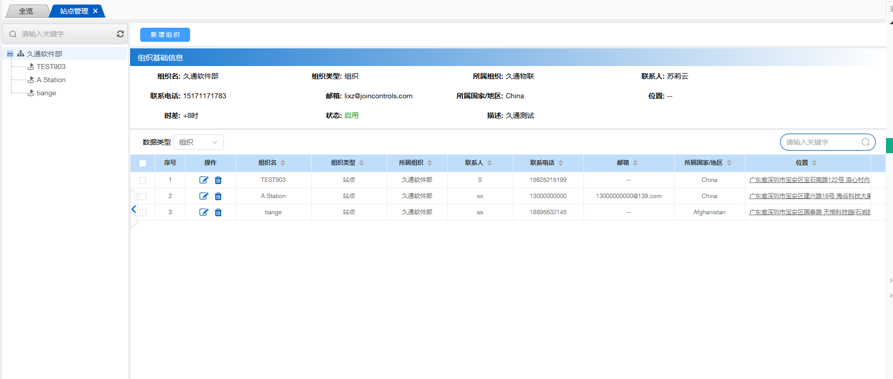Refresh the organization tree
This screenshot has width=893, height=379.
120,34
